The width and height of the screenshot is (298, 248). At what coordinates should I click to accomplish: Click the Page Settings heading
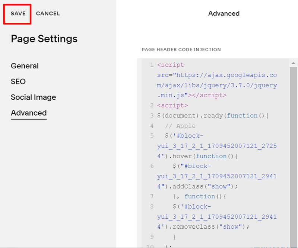pos(44,39)
